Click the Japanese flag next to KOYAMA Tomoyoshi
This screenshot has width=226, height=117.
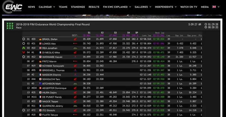pos(40,66)
